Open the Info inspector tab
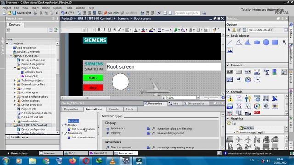Viewport: 294px width, 165px height. coord(174,104)
